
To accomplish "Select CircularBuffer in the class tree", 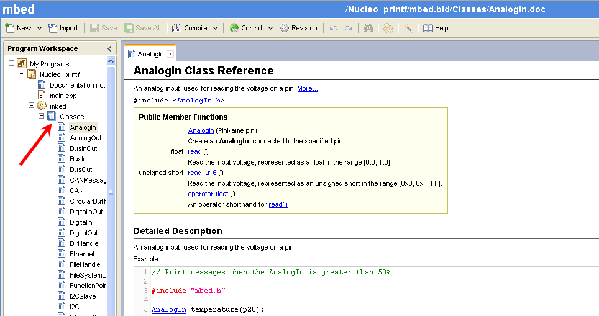I will (88, 201).
